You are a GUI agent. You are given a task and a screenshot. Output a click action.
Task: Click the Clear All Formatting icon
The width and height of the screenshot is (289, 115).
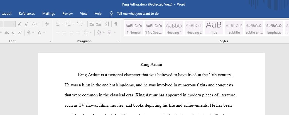pos(47,24)
